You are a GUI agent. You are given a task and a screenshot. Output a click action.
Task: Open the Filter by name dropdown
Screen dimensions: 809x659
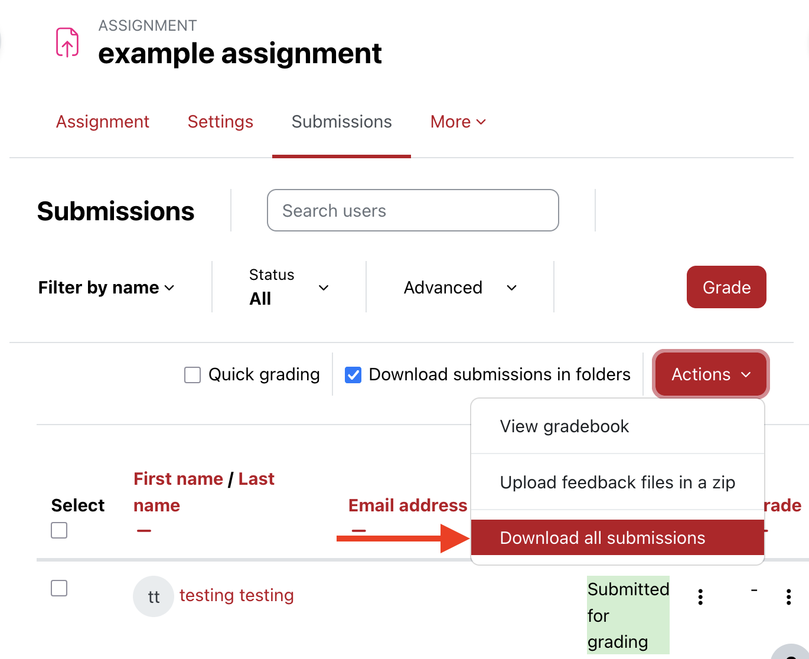pos(106,288)
